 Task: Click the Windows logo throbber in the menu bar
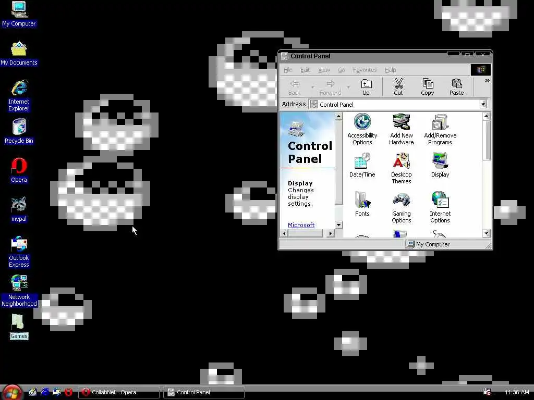click(480, 70)
